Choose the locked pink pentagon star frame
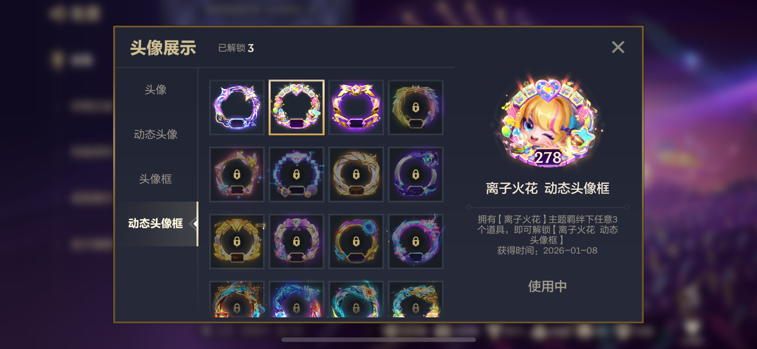Image resolution: width=757 pixels, height=349 pixels. pyautogui.click(x=237, y=174)
